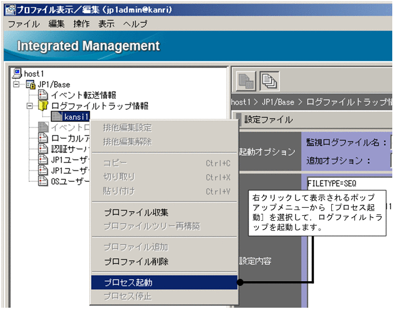Open the 編集 menu
The width and height of the screenshot is (394, 310).
coord(56,24)
